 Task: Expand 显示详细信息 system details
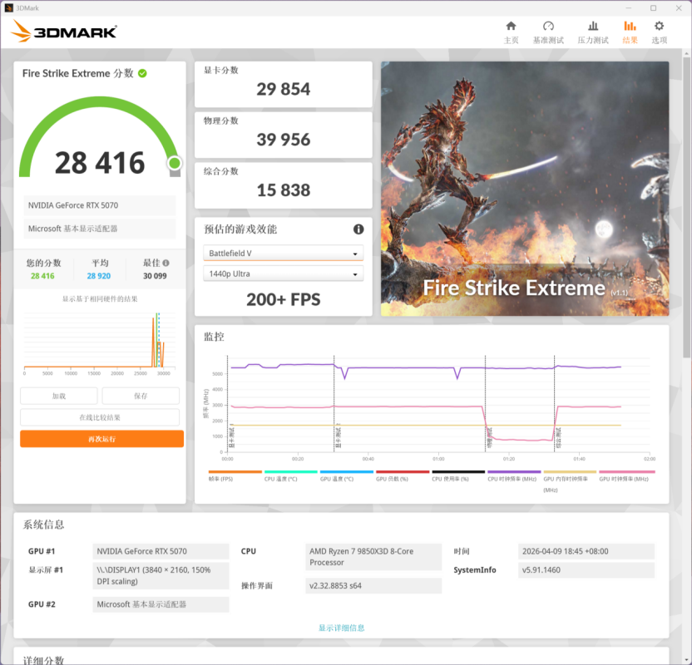tap(341, 628)
